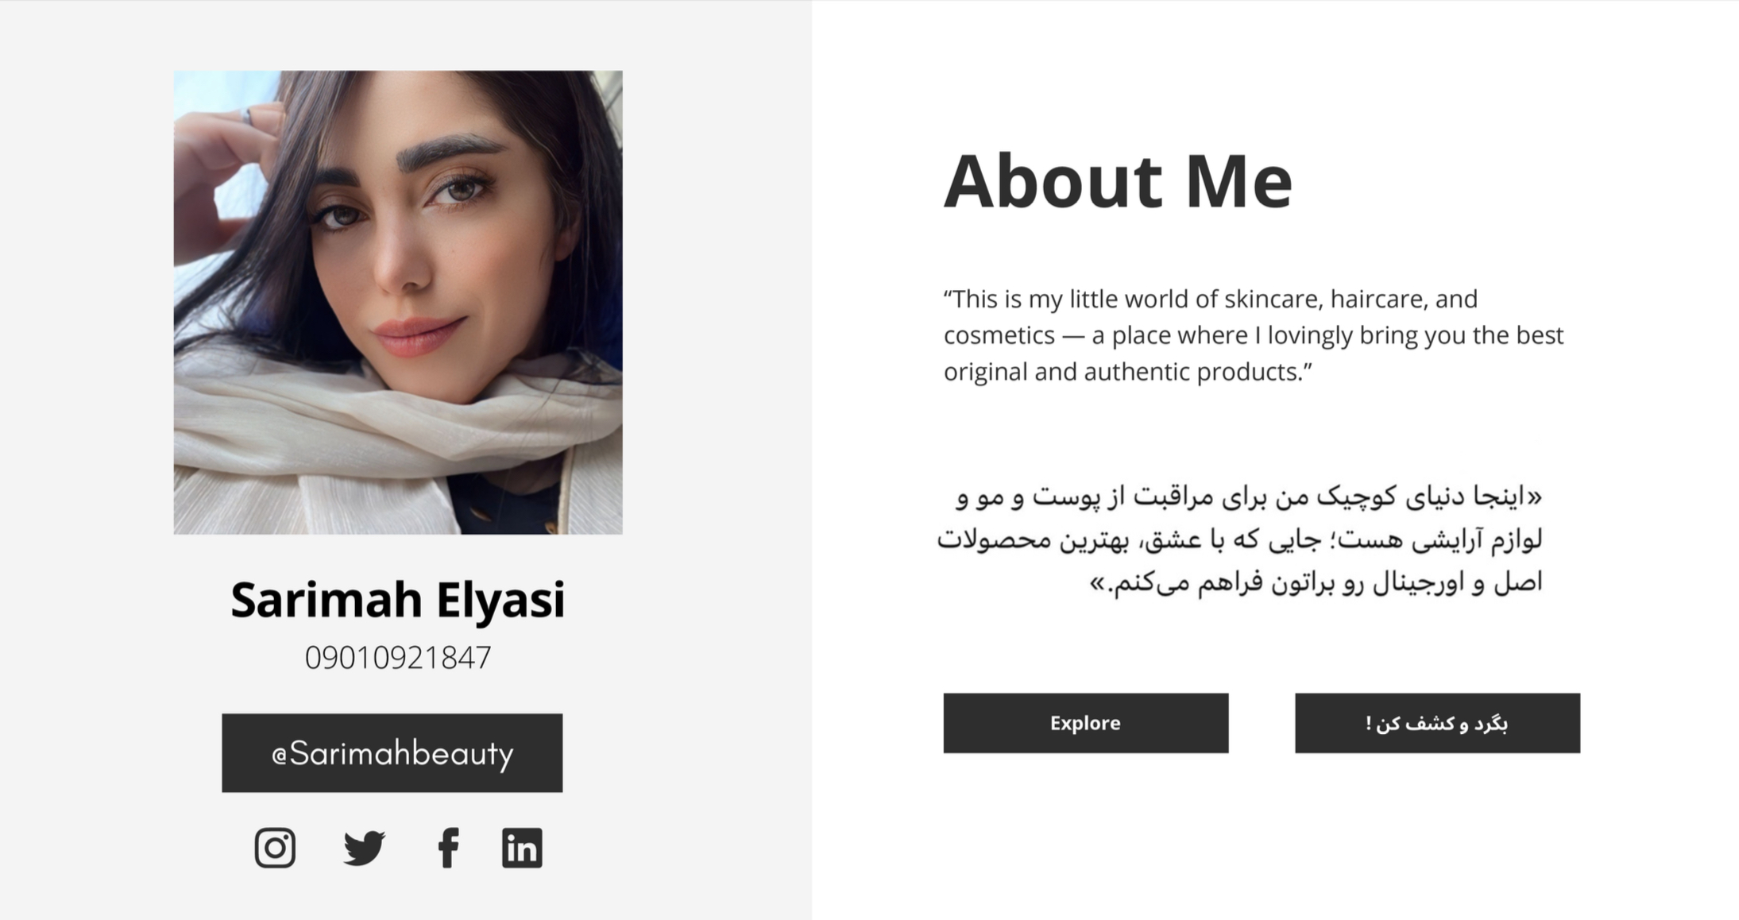This screenshot has width=1739, height=920.
Task: Click the "About Me" heading
Action: [1118, 181]
